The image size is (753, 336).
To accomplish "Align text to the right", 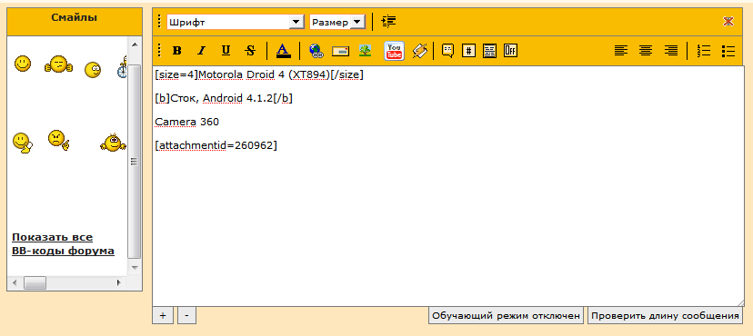I will tap(670, 50).
